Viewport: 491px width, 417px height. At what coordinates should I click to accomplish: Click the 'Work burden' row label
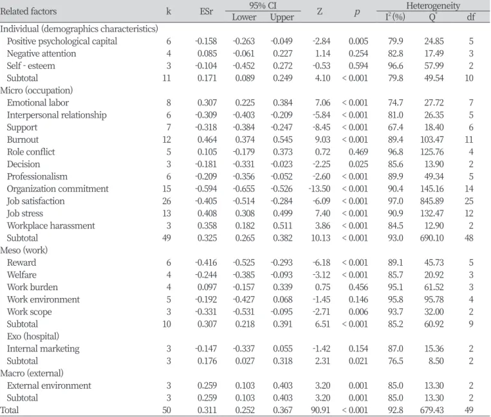[32, 287]
